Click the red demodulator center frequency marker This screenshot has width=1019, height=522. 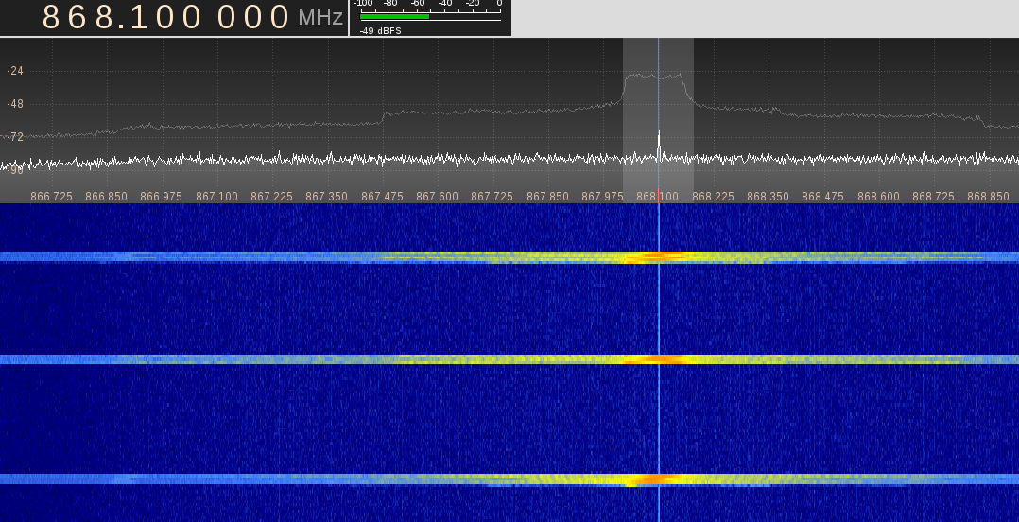pos(659,195)
